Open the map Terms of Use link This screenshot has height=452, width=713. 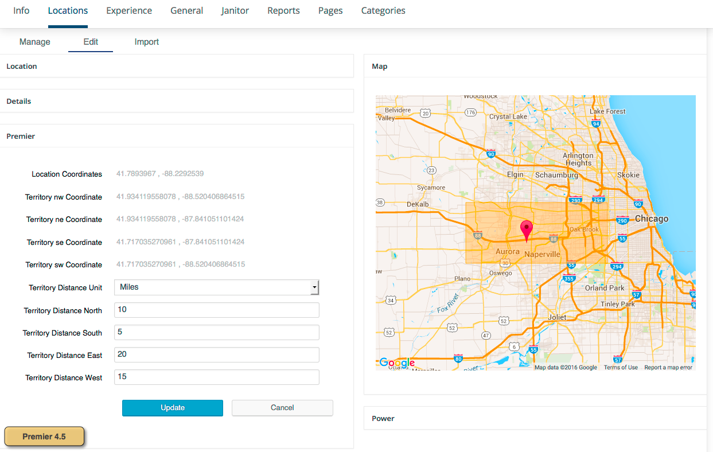621,368
